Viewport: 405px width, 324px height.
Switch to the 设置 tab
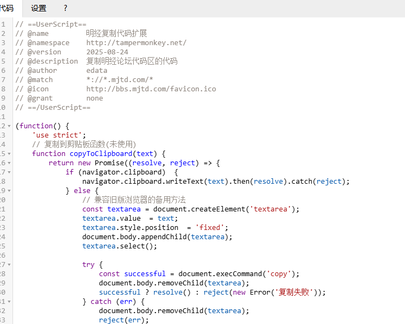tap(39, 8)
